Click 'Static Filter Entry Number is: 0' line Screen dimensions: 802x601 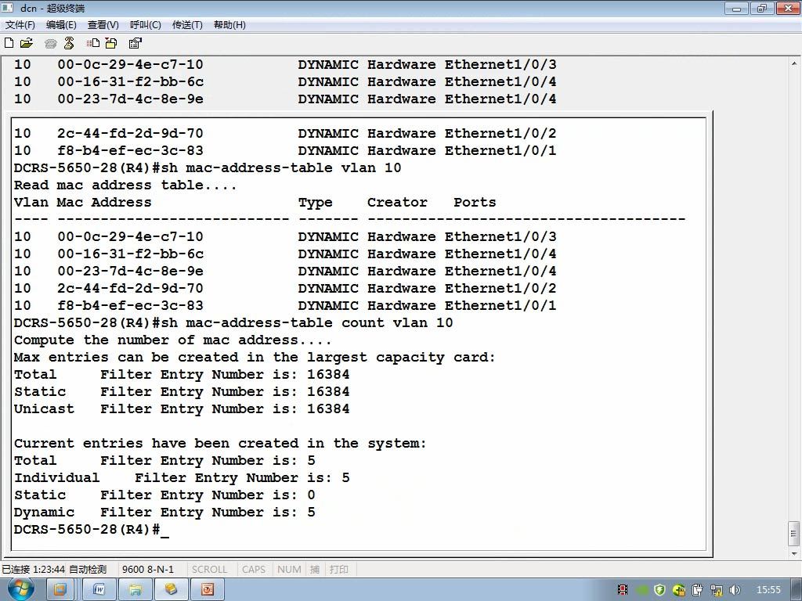point(164,495)
